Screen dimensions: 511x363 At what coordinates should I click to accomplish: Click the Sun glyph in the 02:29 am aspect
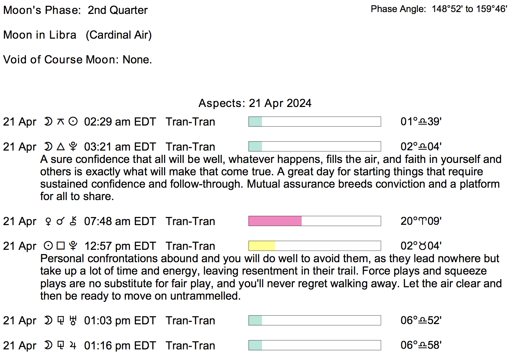(73, 122)
